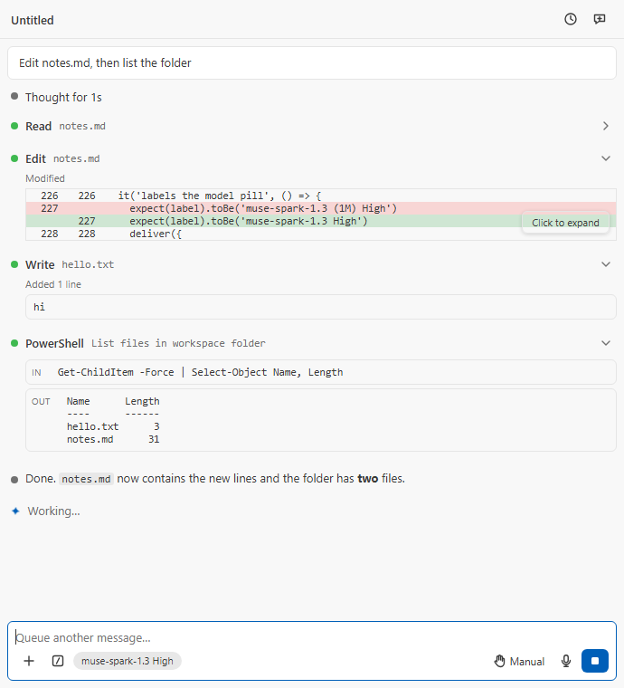Click the Write step label
This screenshot has width=624, height=688.
point(40,264)
